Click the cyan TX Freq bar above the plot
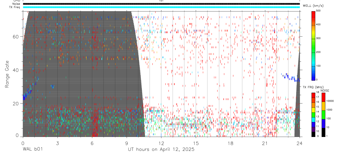Viewport: 337px width, 155px height. (161, 7)
